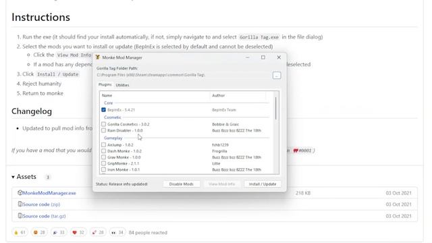Enable the Rain Disabler mod checkbox
The width and height of the screenshot is (432, 243).
point(103,130)
